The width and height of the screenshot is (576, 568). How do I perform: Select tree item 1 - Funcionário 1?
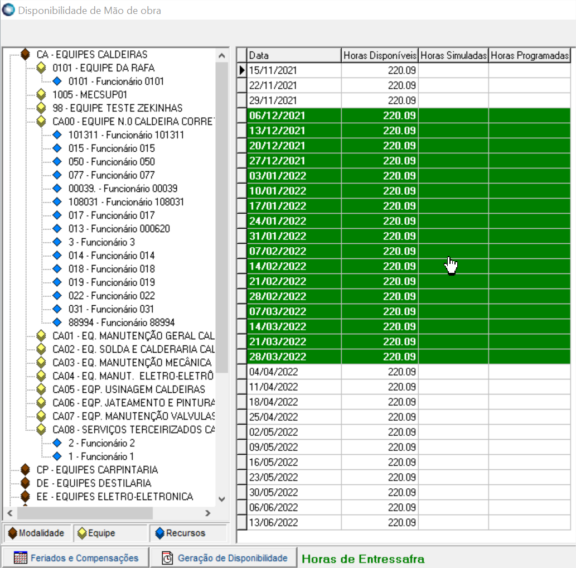click(x=101, y=456)
